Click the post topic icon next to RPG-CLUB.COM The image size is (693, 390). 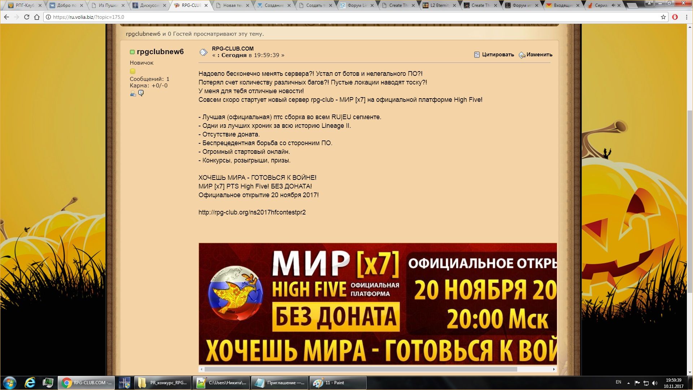pos(204,52)
